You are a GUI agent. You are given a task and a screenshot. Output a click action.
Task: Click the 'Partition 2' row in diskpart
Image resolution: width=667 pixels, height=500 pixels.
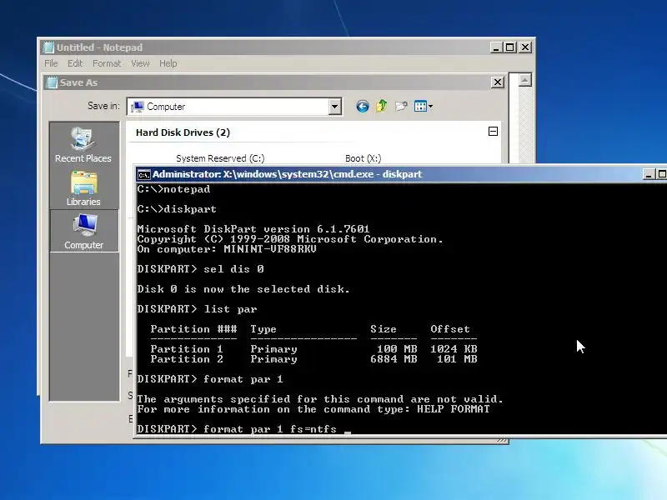point(313,359)
